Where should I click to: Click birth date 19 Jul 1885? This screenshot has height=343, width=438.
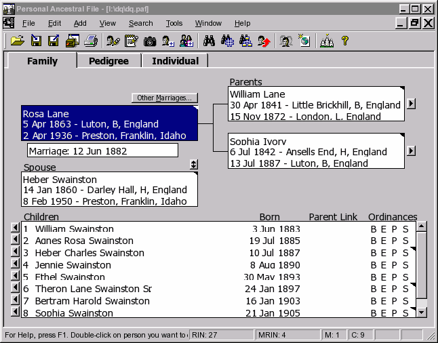pos(275,241)
